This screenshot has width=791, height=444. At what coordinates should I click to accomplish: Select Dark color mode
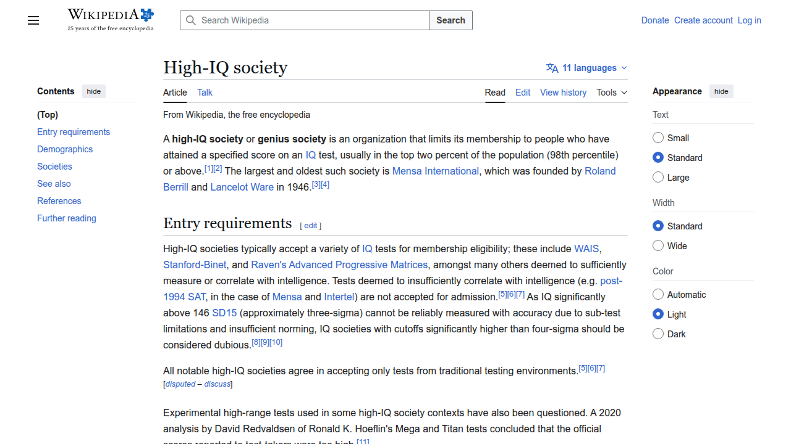(x=658, y=334)
